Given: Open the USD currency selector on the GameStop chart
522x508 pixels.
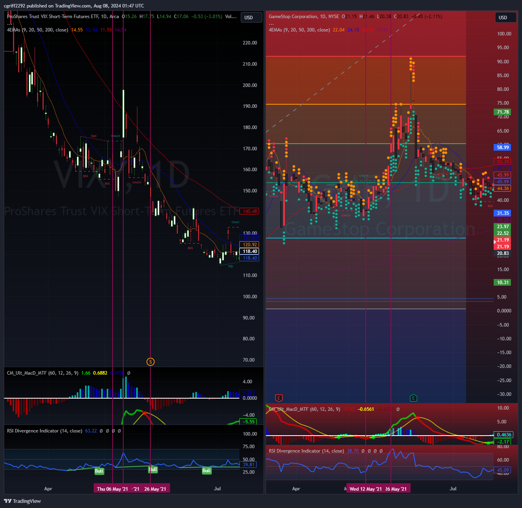Looking at the screenshot, I should 505,17.
